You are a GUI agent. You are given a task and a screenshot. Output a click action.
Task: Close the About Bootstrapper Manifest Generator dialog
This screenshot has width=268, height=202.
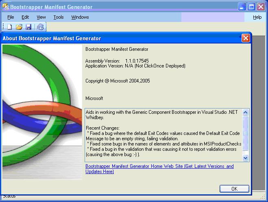point(246,38)
